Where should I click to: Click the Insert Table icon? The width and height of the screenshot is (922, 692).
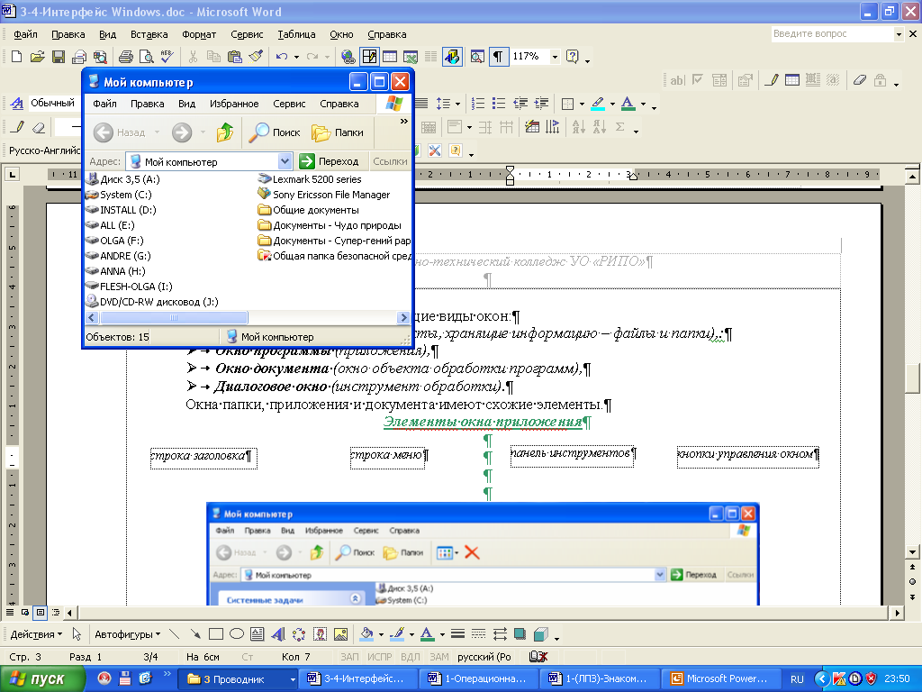[x=390, y=57]
